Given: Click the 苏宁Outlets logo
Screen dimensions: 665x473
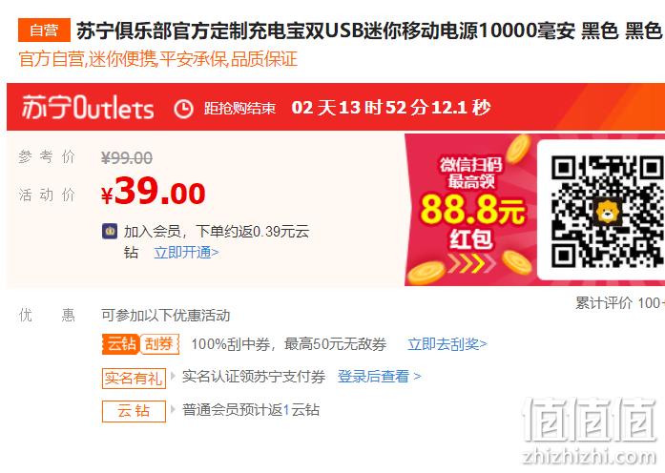Looking at the screenshot, I should pos(88,108).
